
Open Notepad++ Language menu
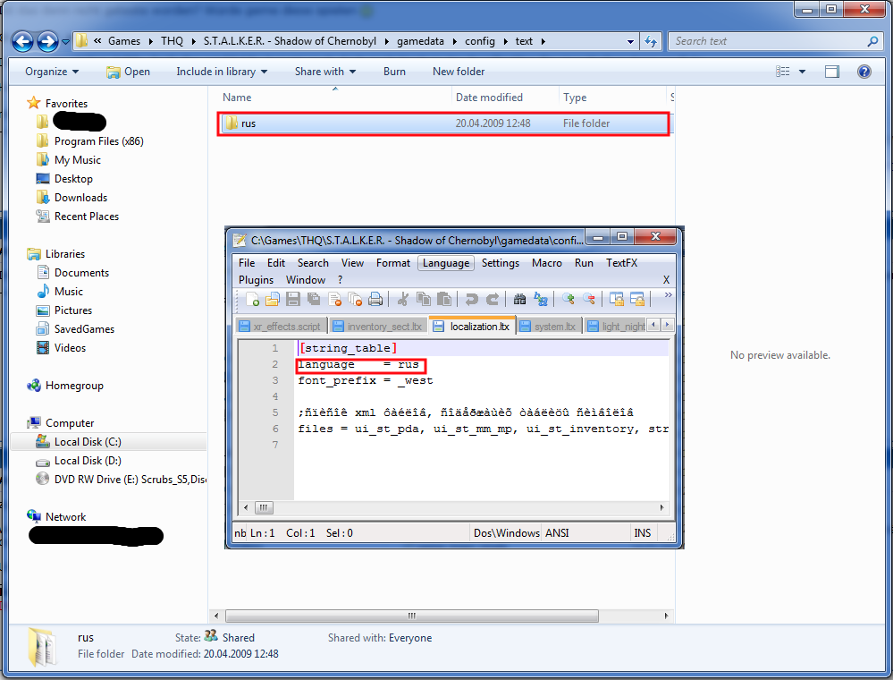coord(446,263)
